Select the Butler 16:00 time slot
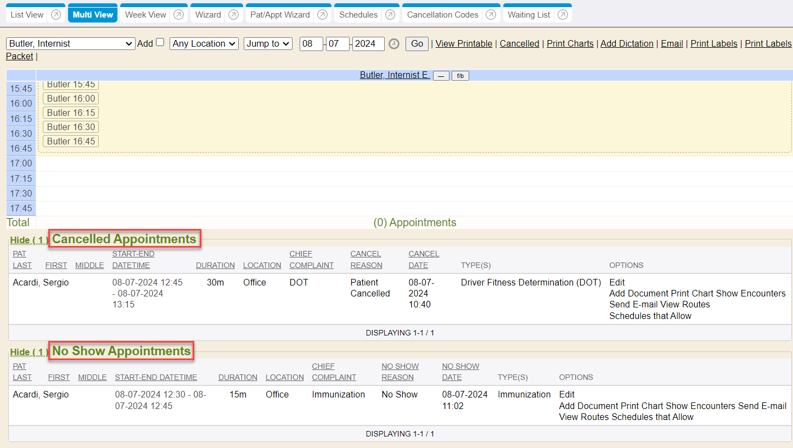Image resolution: width=793 pixels, height=448 pixels. pyautogui.click(x=71, y=99)
